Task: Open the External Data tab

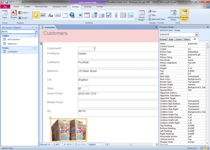Action: coord(41,6)
